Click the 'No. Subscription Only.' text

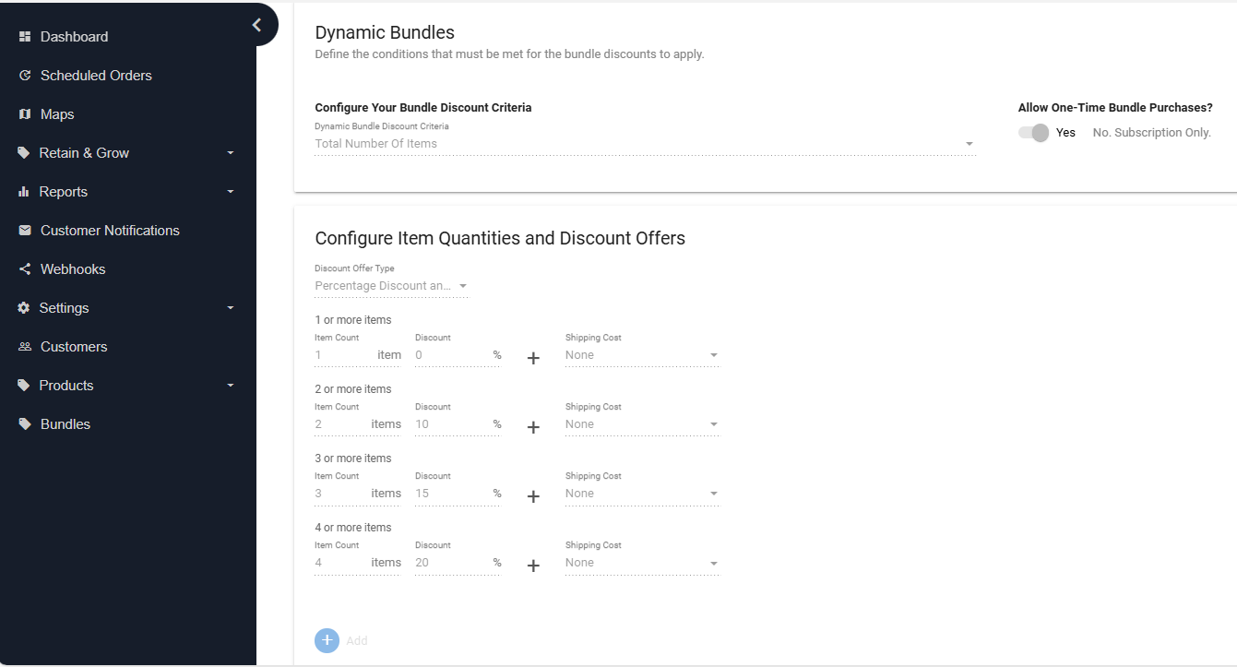tap(1151, 133)
